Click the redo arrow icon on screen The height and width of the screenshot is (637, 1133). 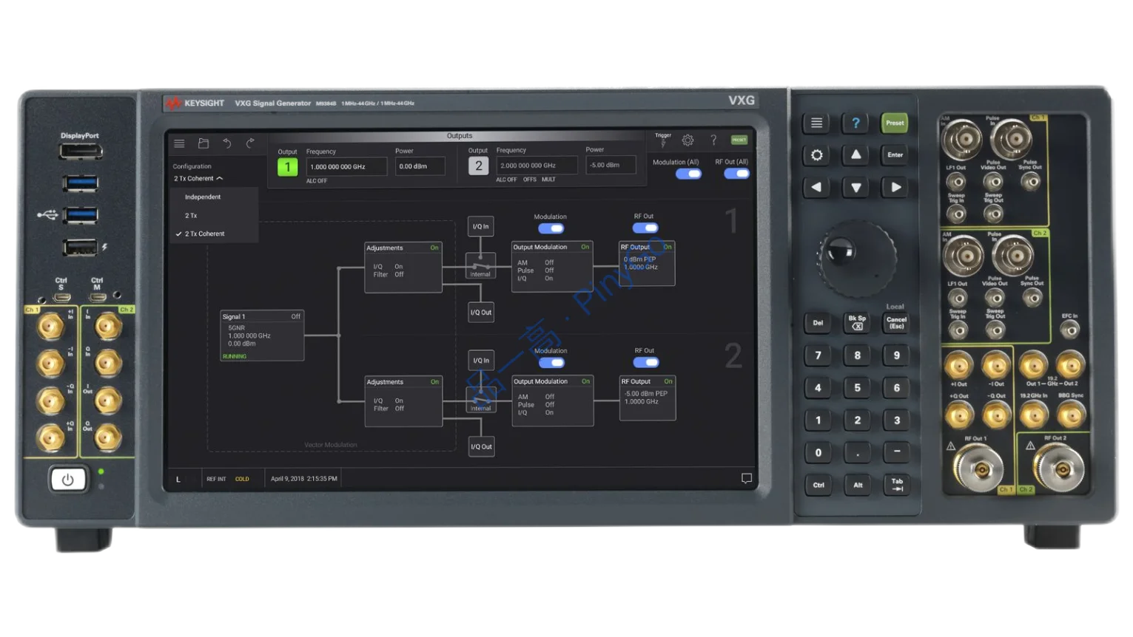pos(250,143)
